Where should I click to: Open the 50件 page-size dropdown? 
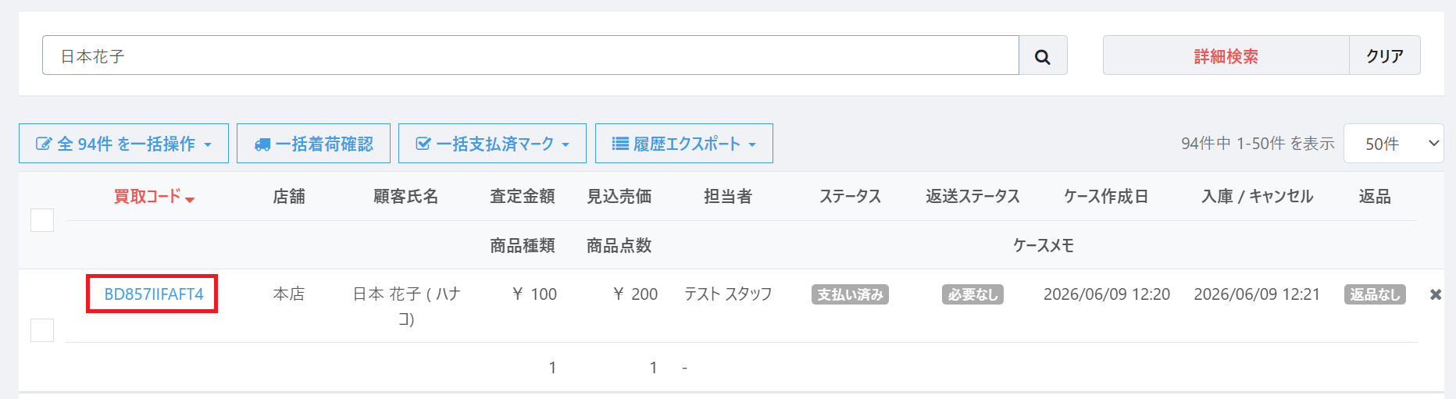click(1394, 144)
